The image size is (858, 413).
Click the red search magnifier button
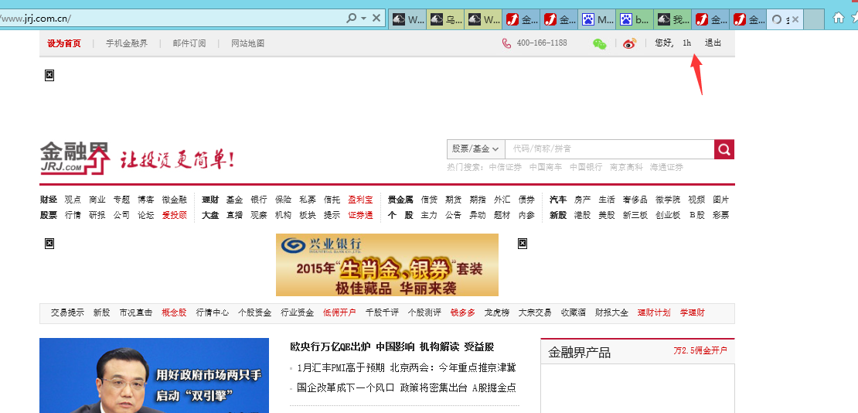pos(724,149)
